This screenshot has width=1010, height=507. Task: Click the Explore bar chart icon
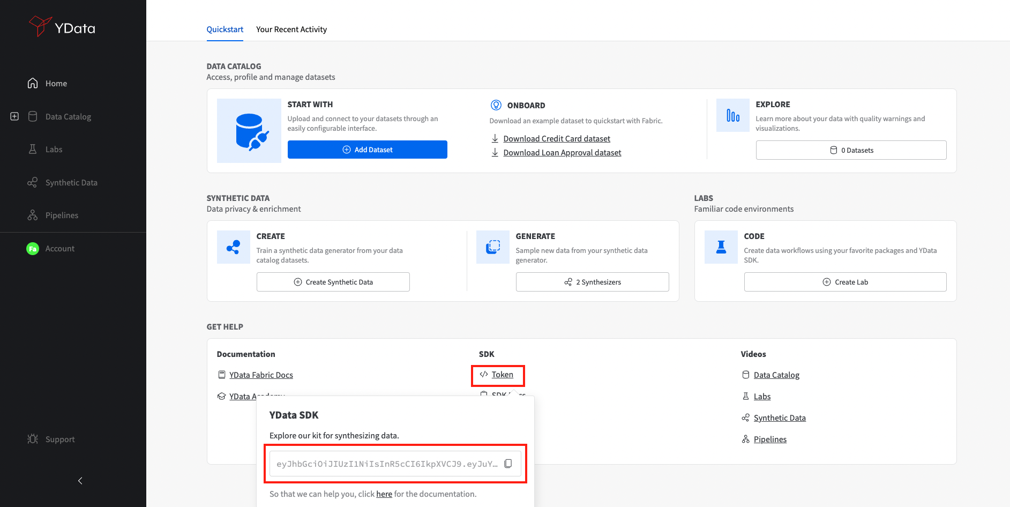[733, 115]
